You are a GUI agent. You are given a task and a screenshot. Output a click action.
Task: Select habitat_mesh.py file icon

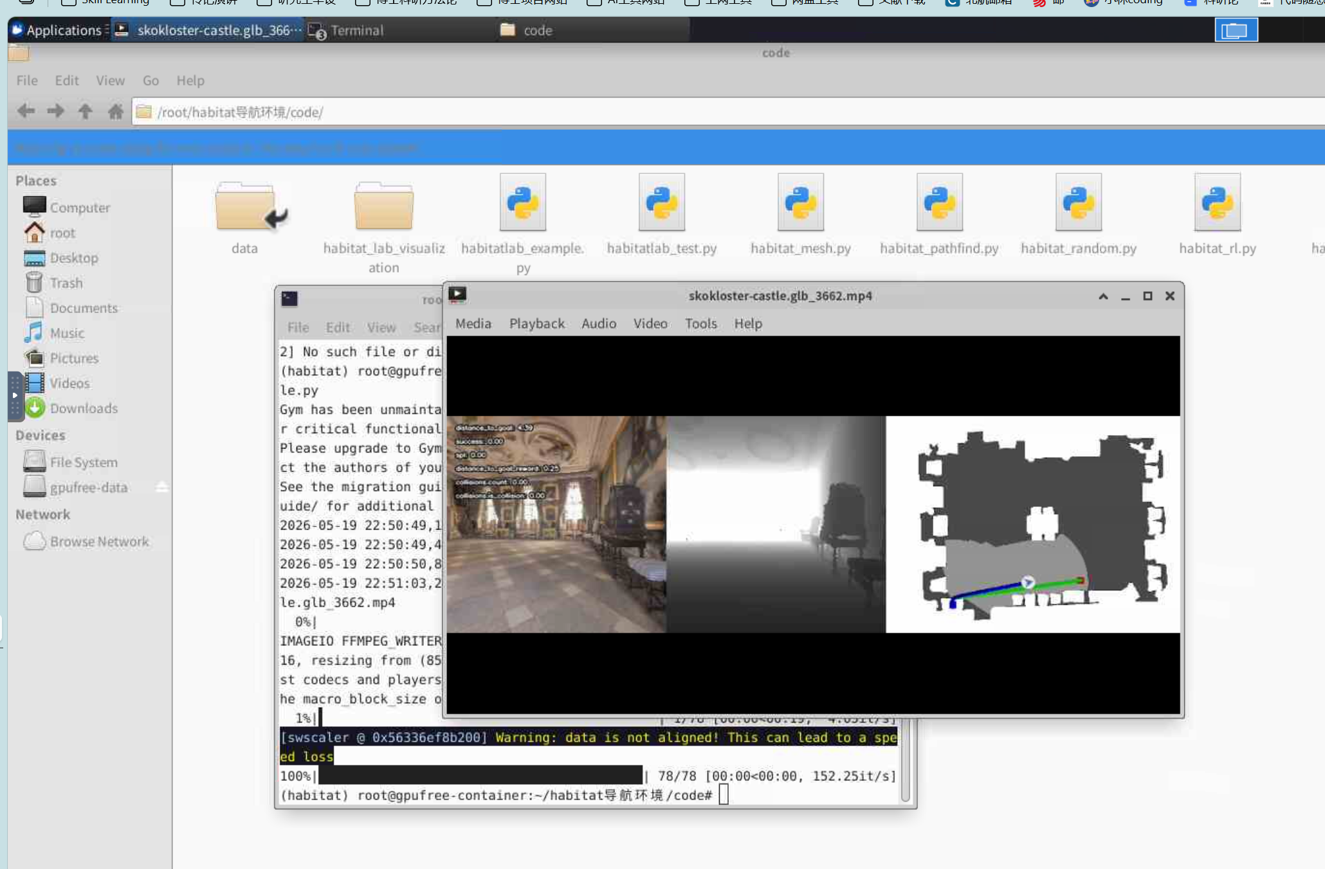pos(801,202)
